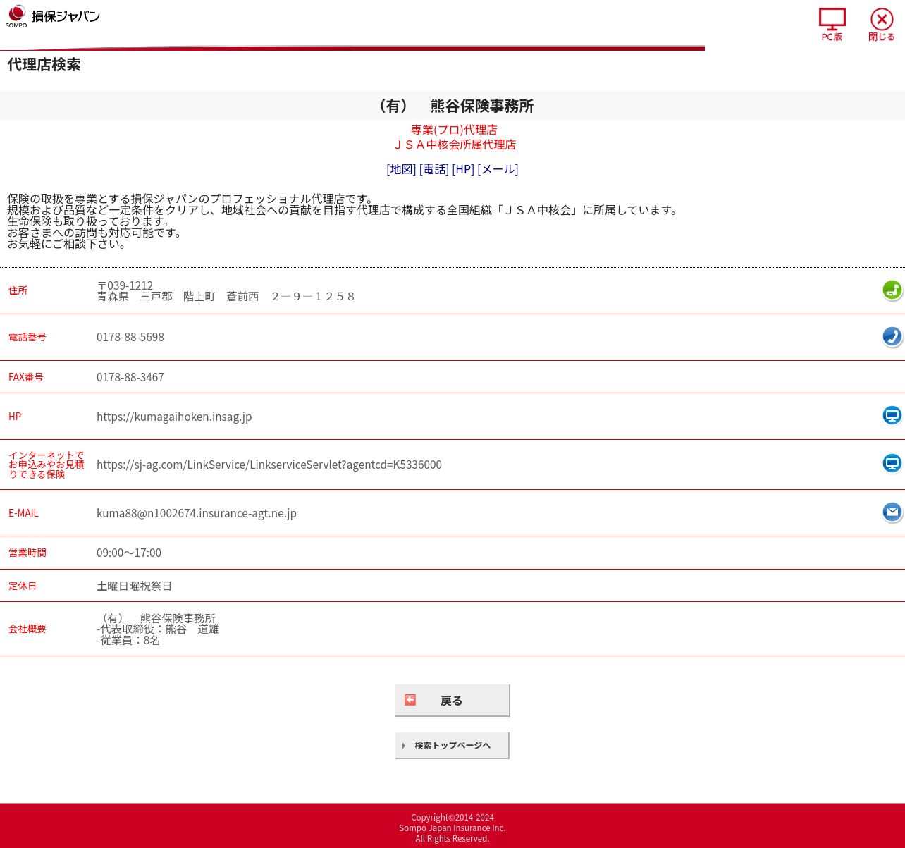Open the [地図] link

[x=401, y=169]
